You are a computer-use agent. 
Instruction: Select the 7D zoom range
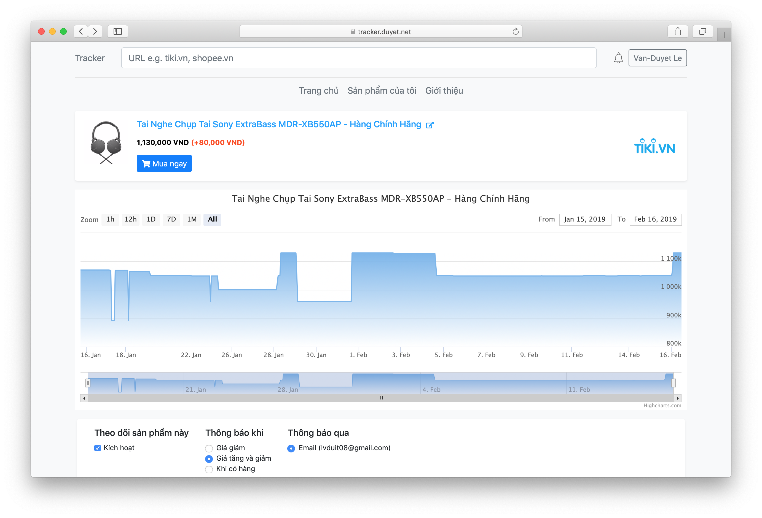[x=171, y=220]
